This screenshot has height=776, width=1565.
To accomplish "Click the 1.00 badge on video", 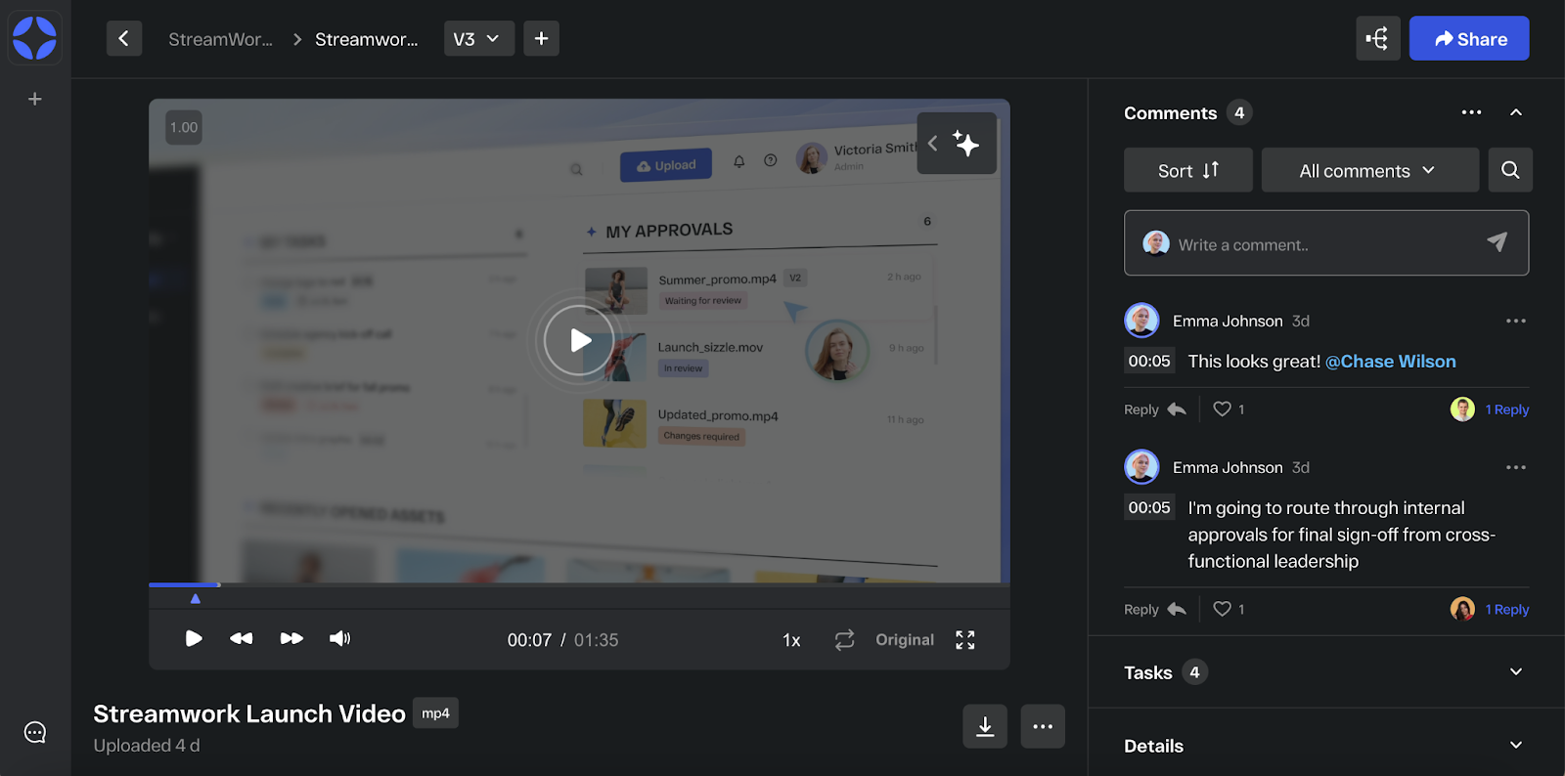I will coord(184,127).
